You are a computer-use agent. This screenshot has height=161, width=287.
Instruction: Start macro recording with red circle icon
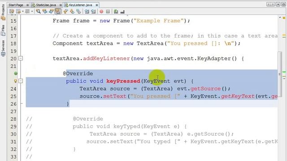coord(101,12)
